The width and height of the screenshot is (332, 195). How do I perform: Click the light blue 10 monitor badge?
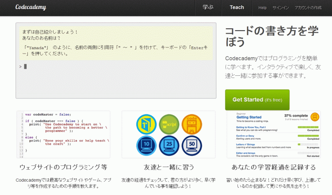click(146, 145)
